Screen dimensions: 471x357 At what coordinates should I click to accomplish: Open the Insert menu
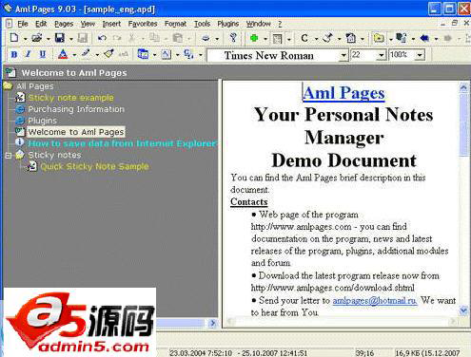(x=111, y=24)
